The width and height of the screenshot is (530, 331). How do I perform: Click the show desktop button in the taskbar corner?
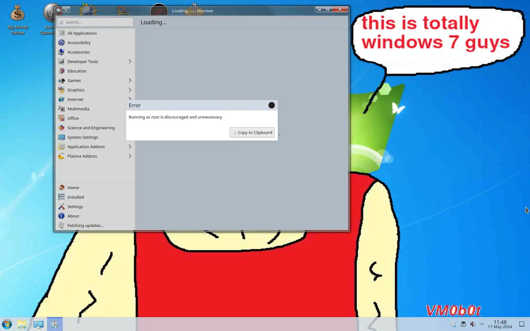(x=522, y=324)
